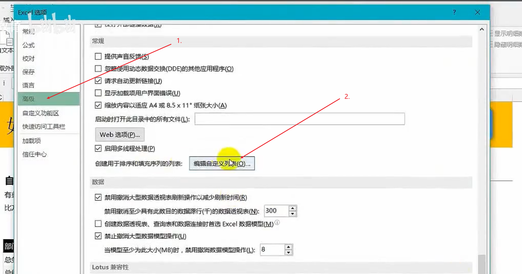Uncheck 请求自动更新链接
The height and width of the screenshot is (274, 522).
tap(98, 81)
